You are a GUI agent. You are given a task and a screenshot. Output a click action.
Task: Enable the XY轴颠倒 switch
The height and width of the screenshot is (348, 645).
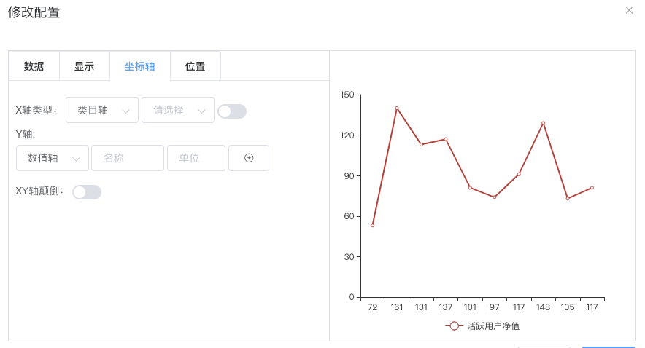[87, 192]
